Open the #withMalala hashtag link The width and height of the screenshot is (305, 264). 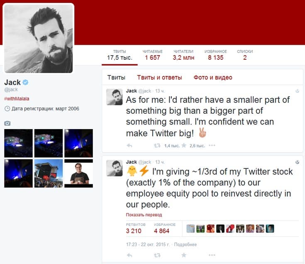click(17, 99)
